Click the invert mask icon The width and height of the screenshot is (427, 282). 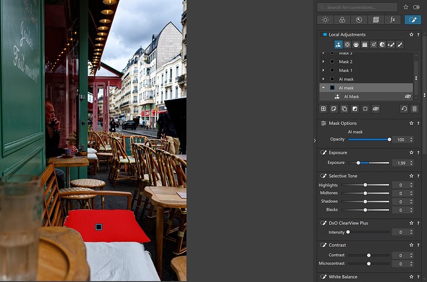[355, 109]
